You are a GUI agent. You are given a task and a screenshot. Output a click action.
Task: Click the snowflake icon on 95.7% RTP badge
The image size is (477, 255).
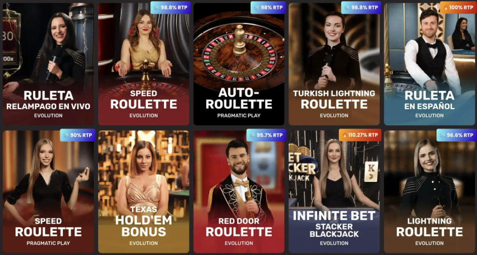click(x=252, y=135)
